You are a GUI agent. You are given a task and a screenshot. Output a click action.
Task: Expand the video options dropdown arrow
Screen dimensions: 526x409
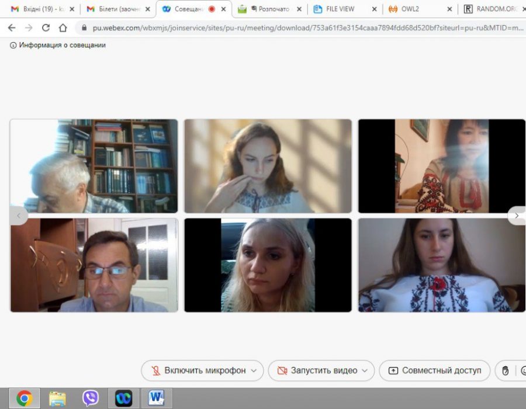point(365,370)
